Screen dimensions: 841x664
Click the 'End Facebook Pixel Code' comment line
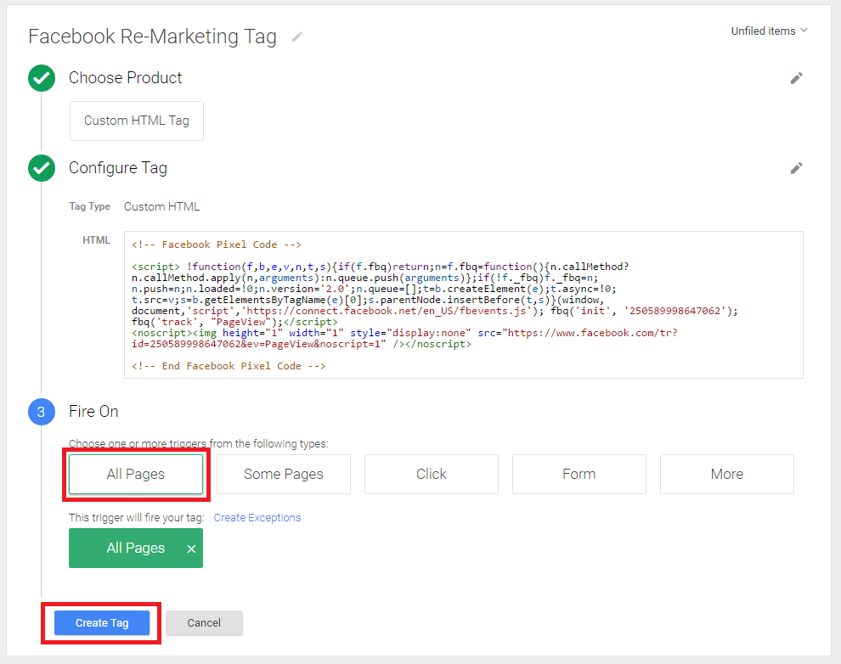point(229,366)
